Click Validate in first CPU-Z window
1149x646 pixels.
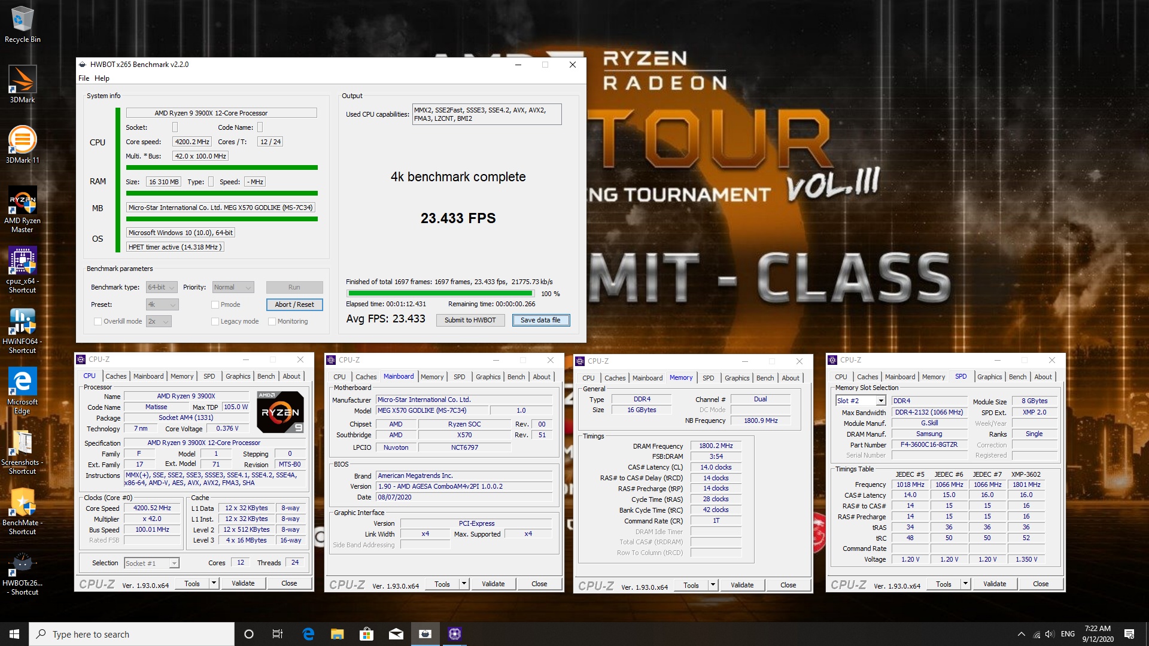point(243,583)
